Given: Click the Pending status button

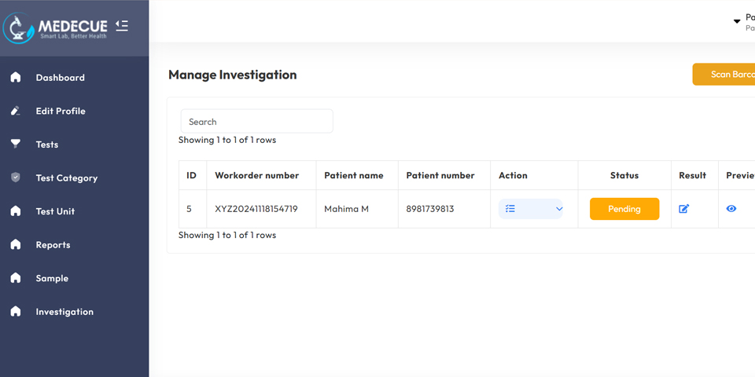Looking at the screenshot, I should pos(624,209).
